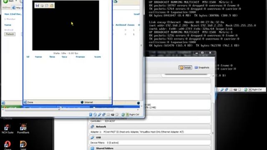Click the keyboard capture arrow beside XP VM Right Ctrl
Viewport: 267px width, 150px height.
point(127,115)
